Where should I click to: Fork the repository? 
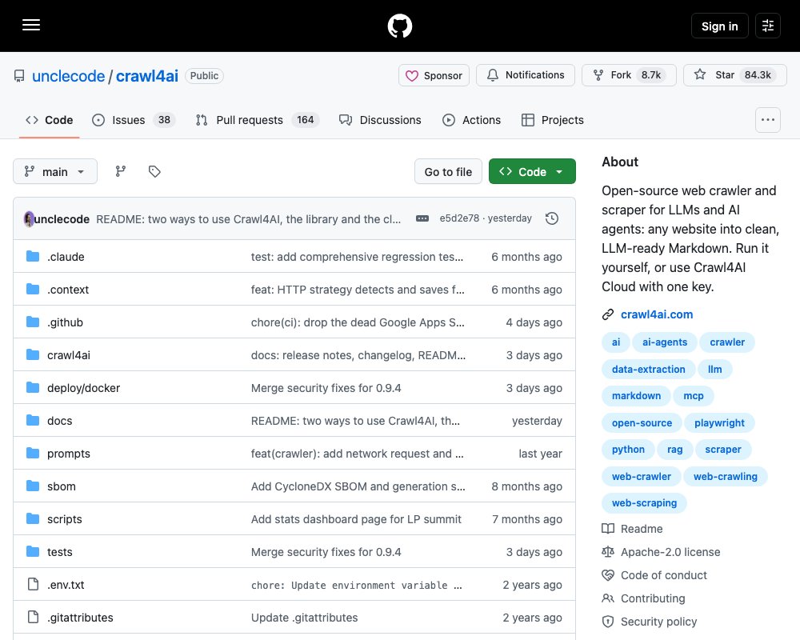tap(629, 75)
